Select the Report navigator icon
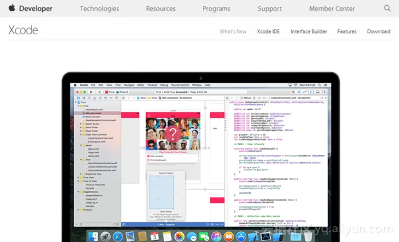Screen dimensions: 399x242 pos(116,98)
